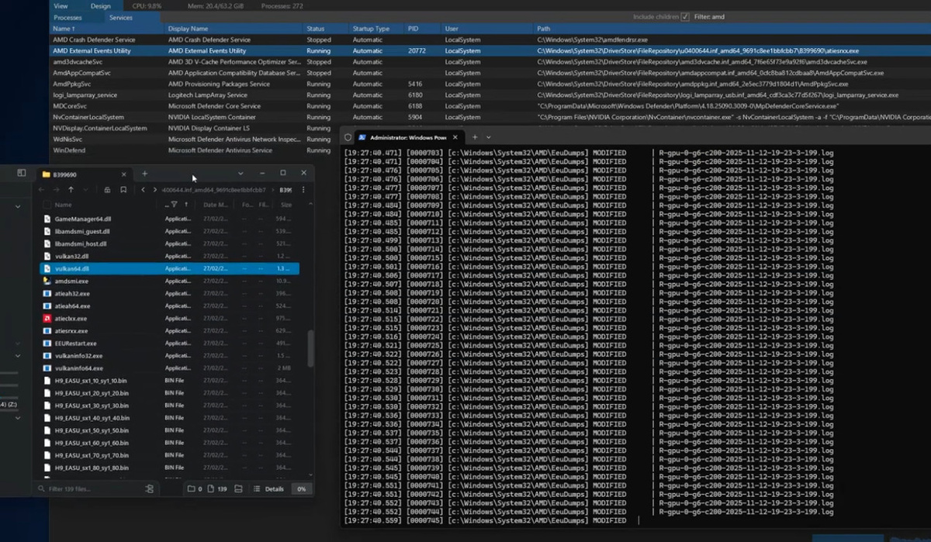The height and width of the screenshot is (542, 931).
Task: Toggle the sidebar panel icon in file manager
Action: click(22, 173)
